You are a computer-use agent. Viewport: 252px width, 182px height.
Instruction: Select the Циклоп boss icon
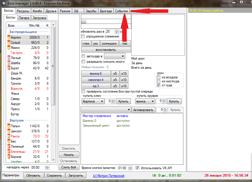tap(9, 131)
